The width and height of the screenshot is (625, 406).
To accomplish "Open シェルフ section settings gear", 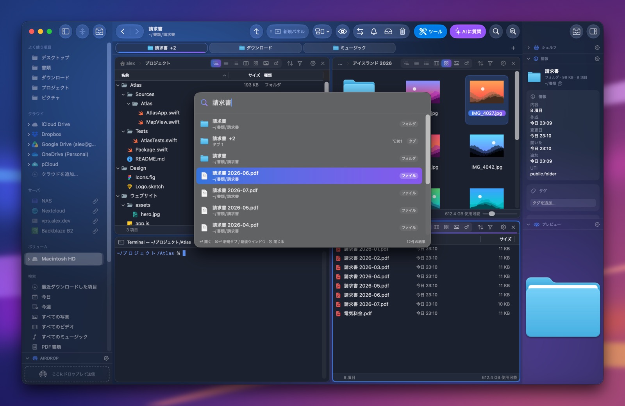I will (x=597, y=48).
